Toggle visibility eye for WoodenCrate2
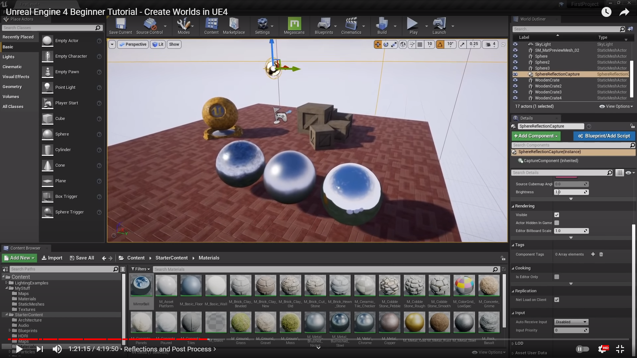The image size is (637, 358). click(515, 86)
